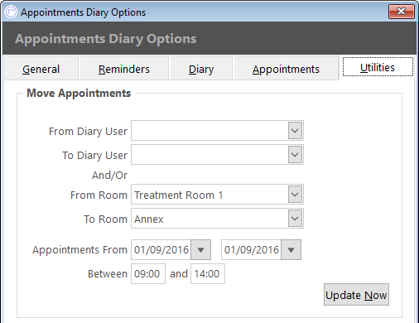Click the Between 09:00 time field
This screenshot has height=323, width=419.
[x=148, y=274]
